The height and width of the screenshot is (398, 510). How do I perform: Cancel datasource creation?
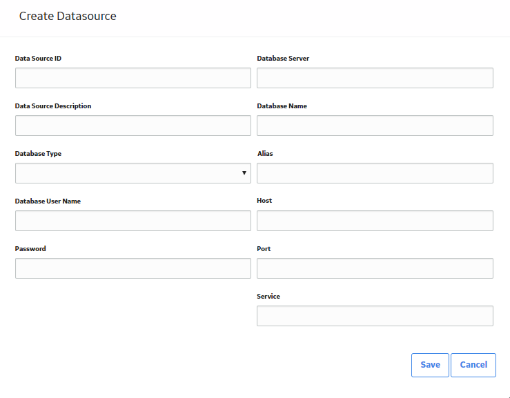coord(473,365)
